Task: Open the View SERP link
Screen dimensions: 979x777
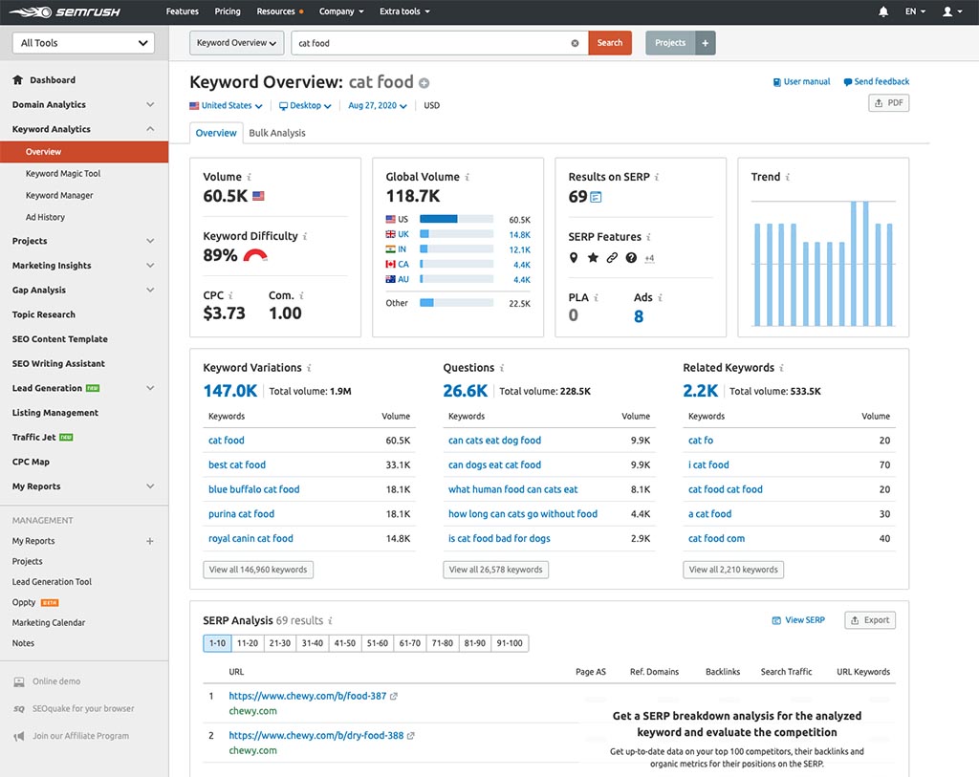Action: [x=798, y=620]
